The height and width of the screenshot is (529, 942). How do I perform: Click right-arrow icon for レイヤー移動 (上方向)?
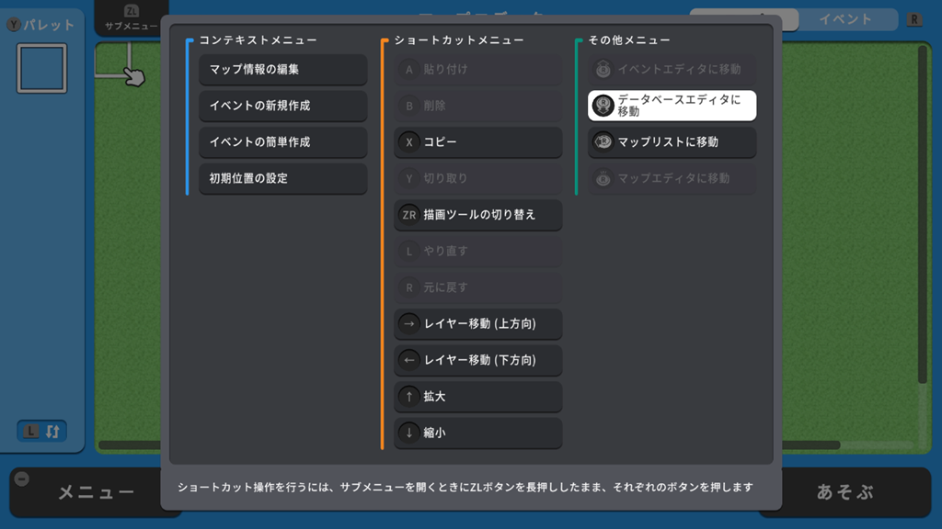click(409, 323)
